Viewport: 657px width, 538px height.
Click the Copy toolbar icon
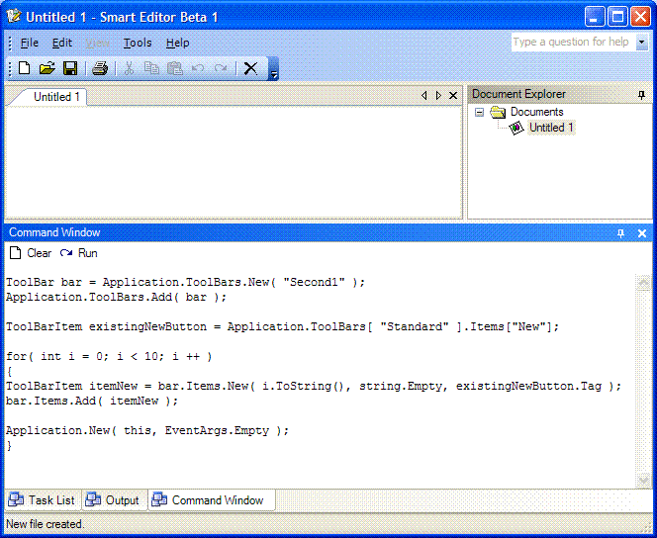click(x=151, y=68)
